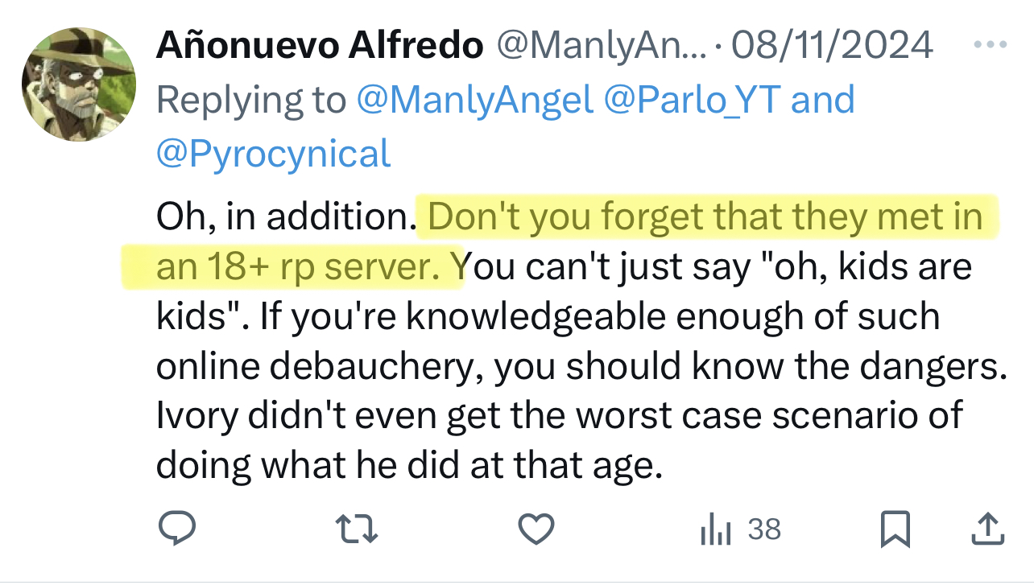Open the @Pyrocynical mention
Viewport: 1034px width, 585px height.
click(x=274, y=153)
